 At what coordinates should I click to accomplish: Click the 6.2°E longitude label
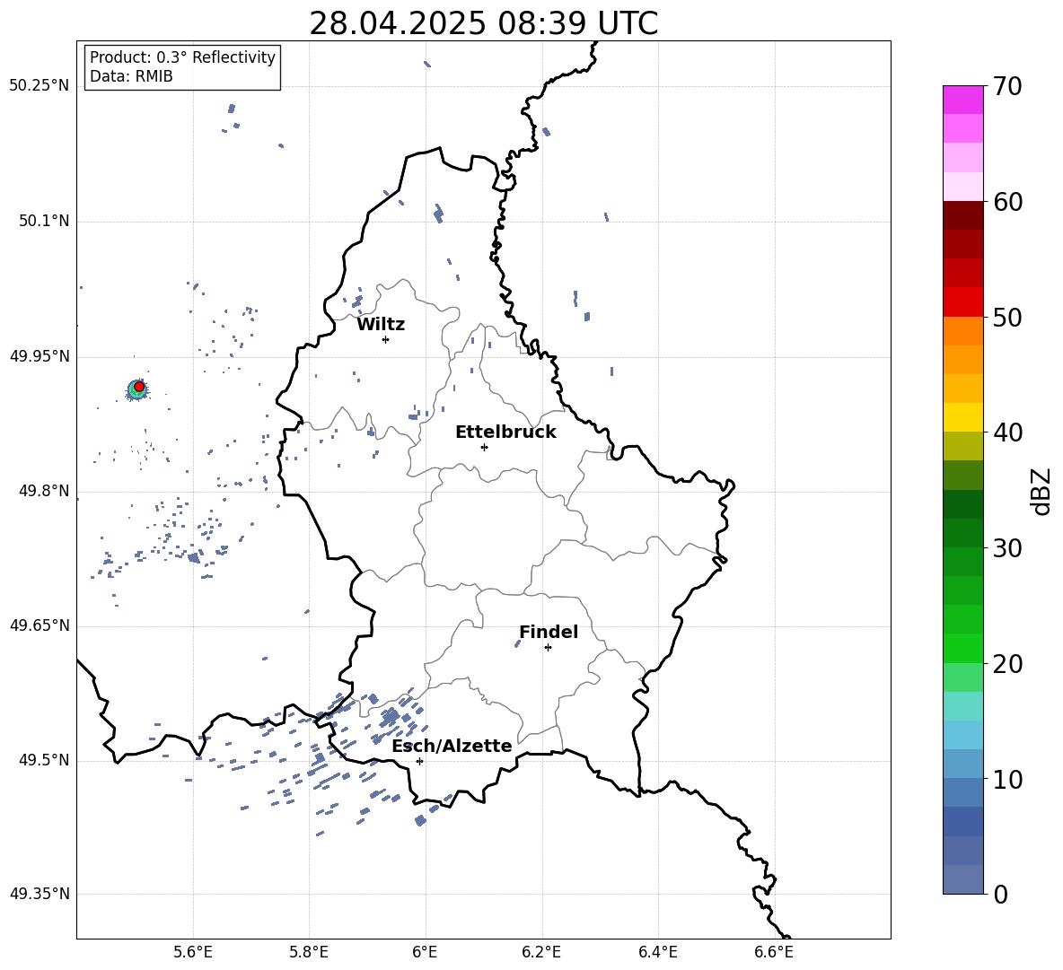click(541, 952)
